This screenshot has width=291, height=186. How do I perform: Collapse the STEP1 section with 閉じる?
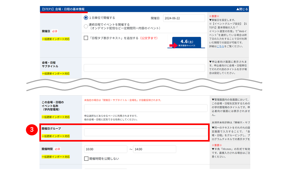242,9
